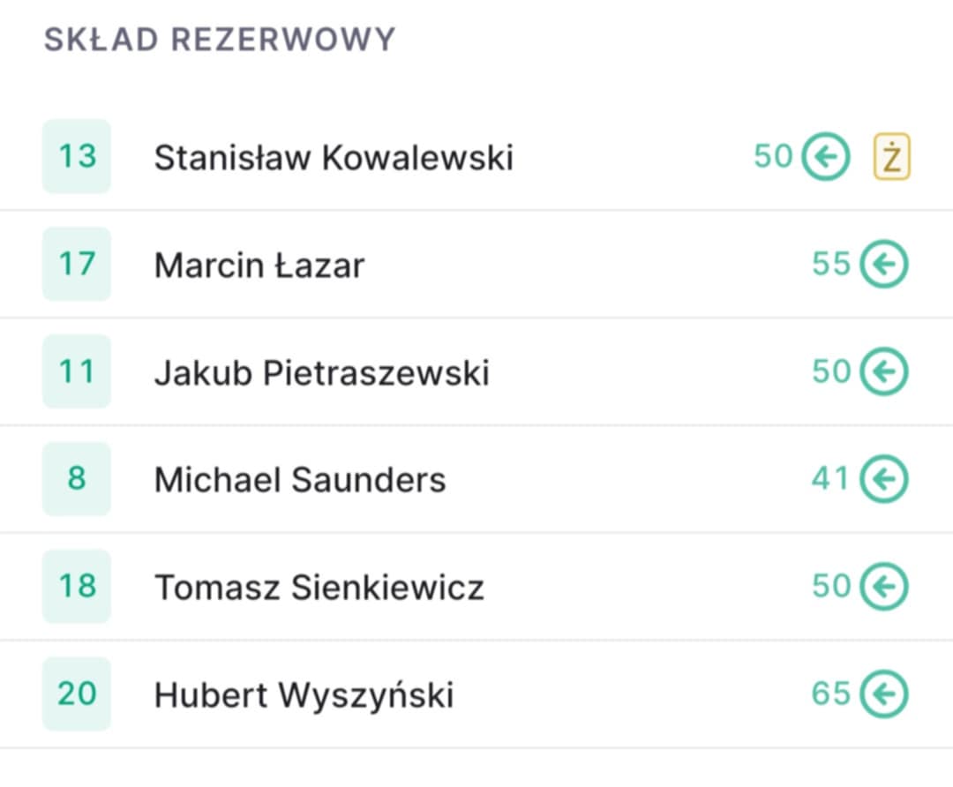Click substitution arrow icon for Hubert Wyszyński
953x787 pixels.
click(x=883, y=694)
